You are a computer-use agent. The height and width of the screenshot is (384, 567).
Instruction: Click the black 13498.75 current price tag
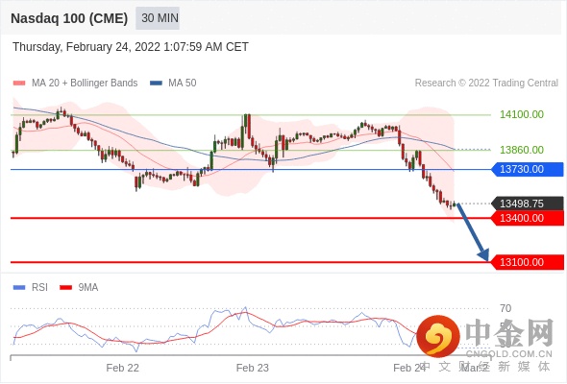click(528, 204)
